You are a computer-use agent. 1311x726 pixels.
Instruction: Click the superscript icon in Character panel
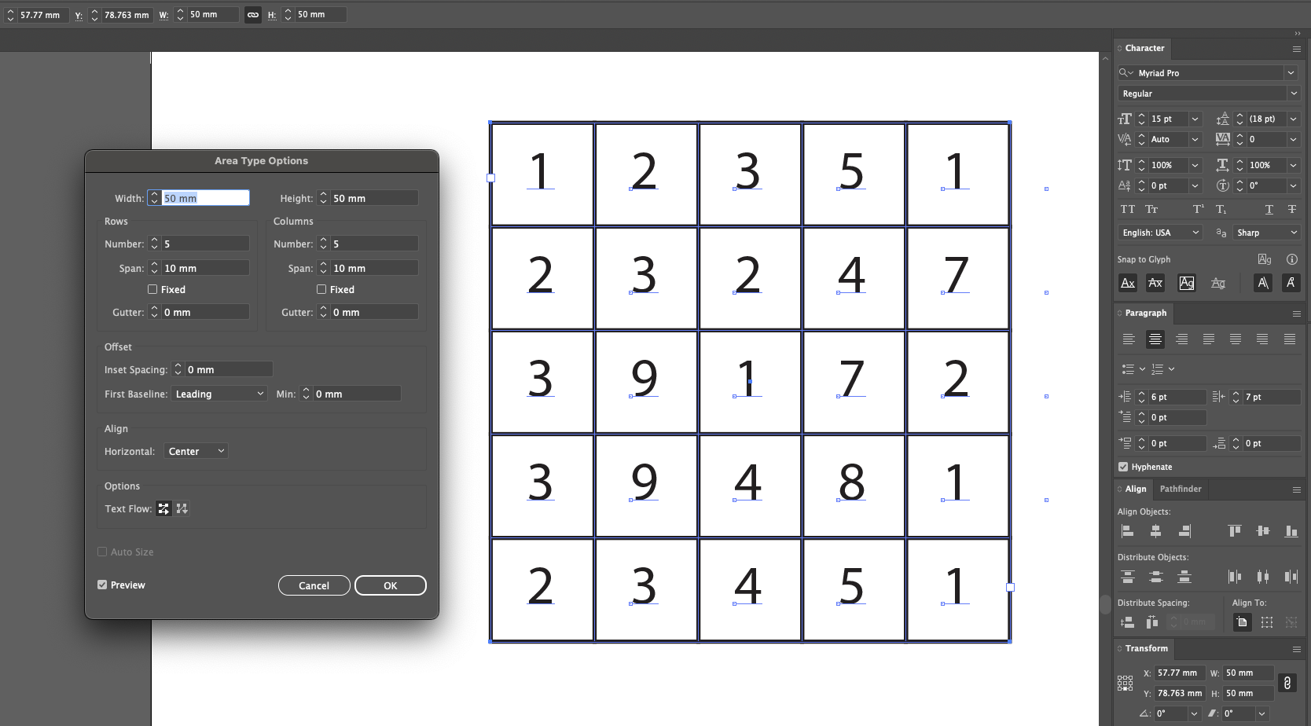point(1197,208)
